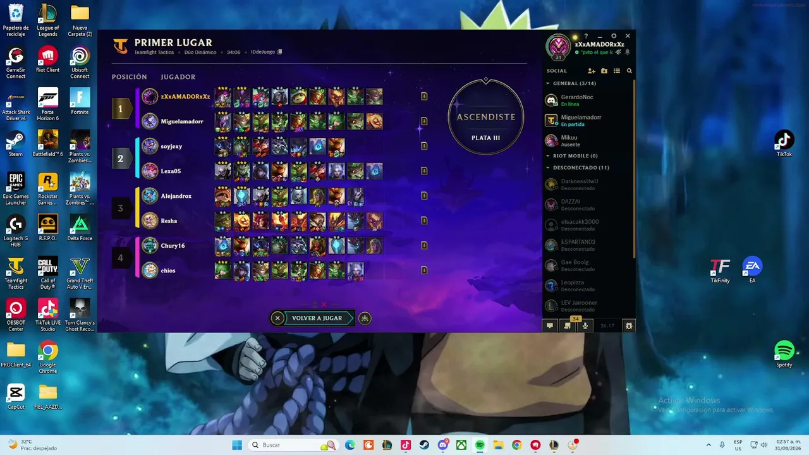Open TikFinity desktop shortcut
The width and height of the screenshot is (809, 455).
point(720,270)
